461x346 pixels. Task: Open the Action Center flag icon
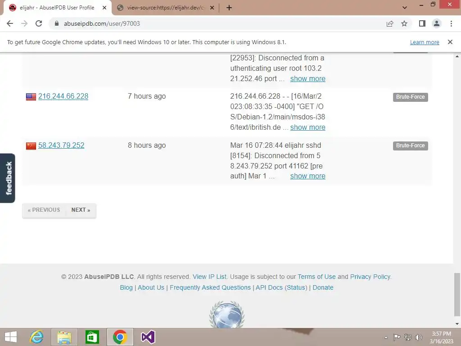pos(397,337)
